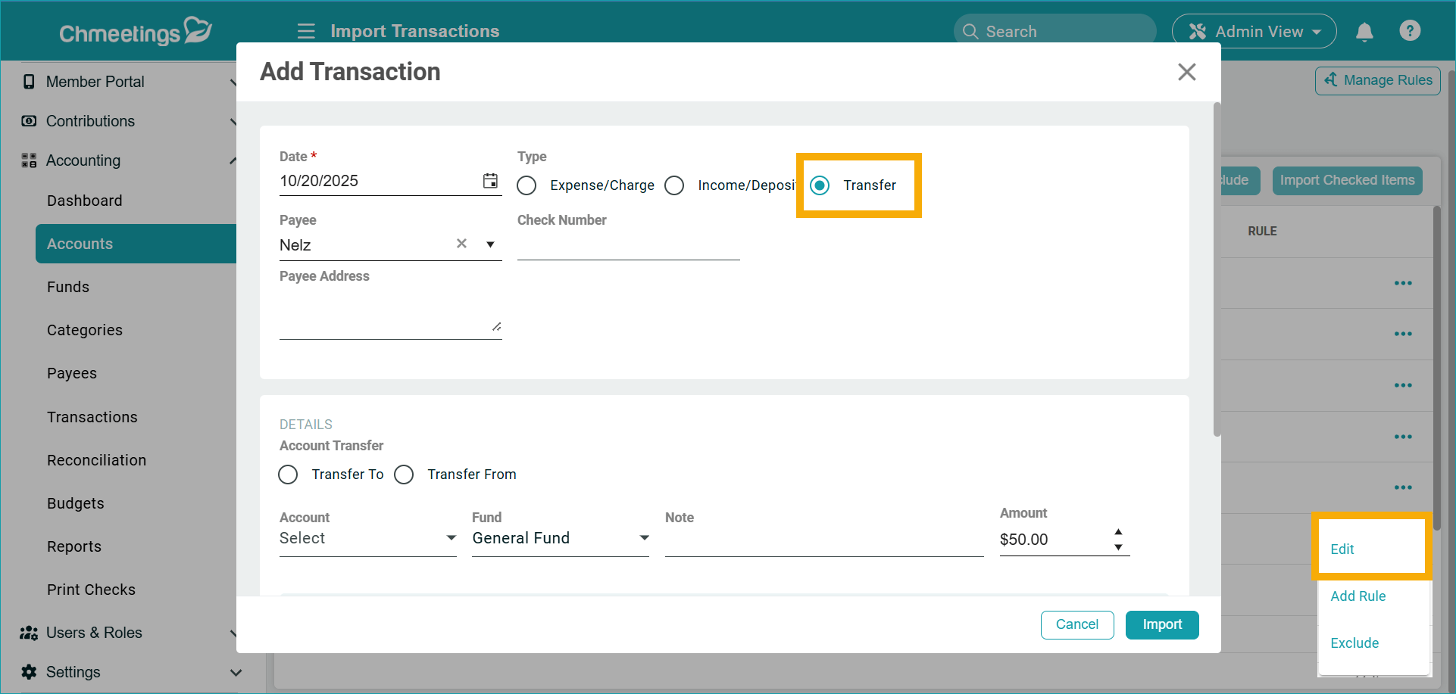
Task: Open the General Fund dropdown
Action: coord(560,538)
